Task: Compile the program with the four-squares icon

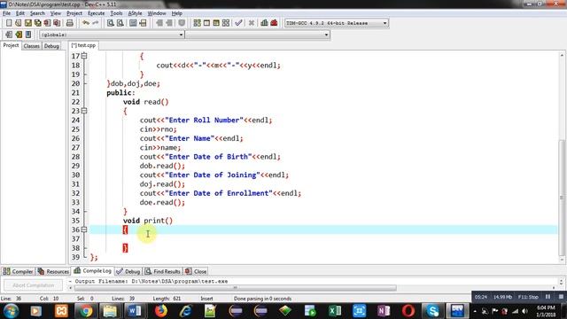Action: pyautogui.click(x=197, y=23)
